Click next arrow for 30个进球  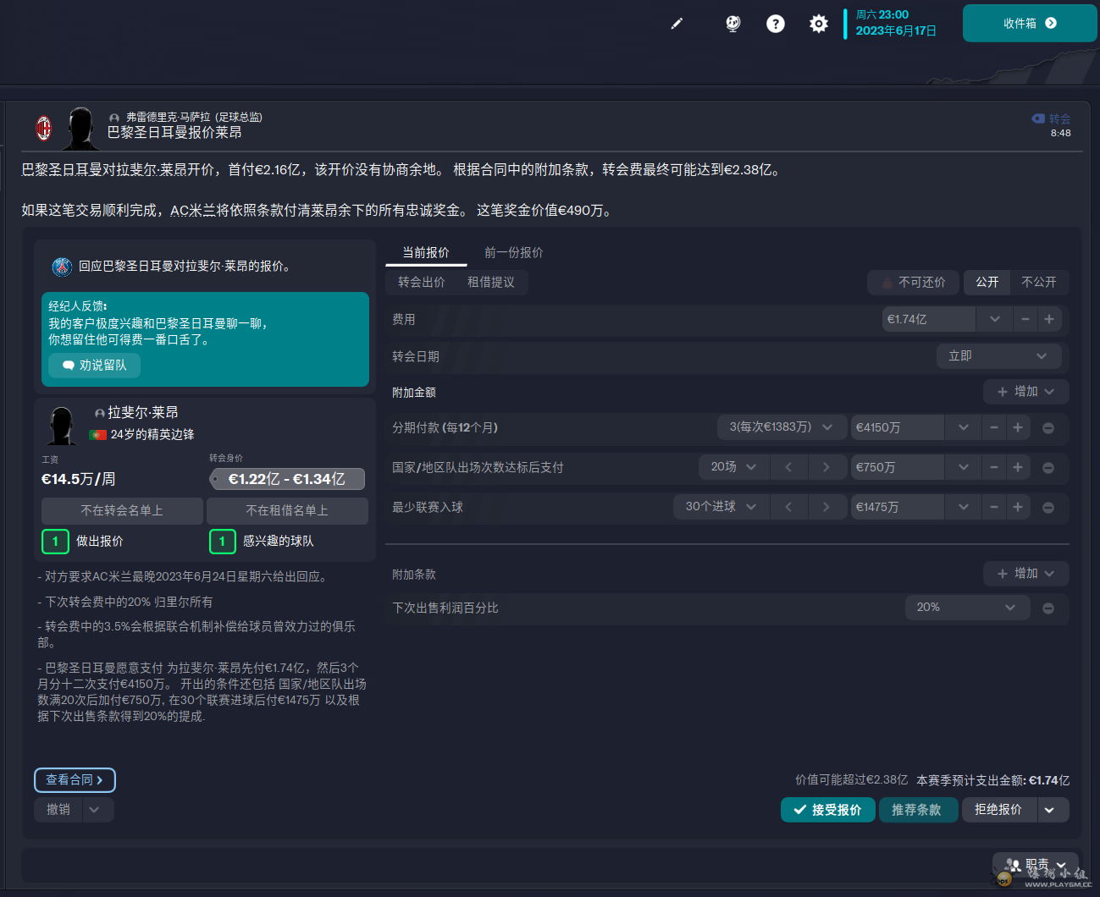(826, 507)
